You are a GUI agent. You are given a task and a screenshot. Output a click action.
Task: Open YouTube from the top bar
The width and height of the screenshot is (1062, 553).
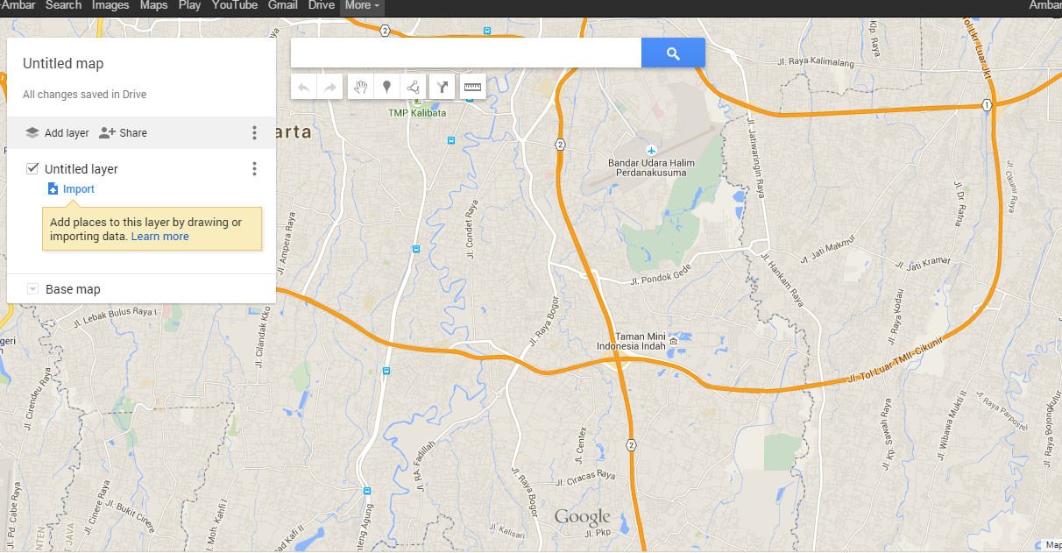pos(234,6)
